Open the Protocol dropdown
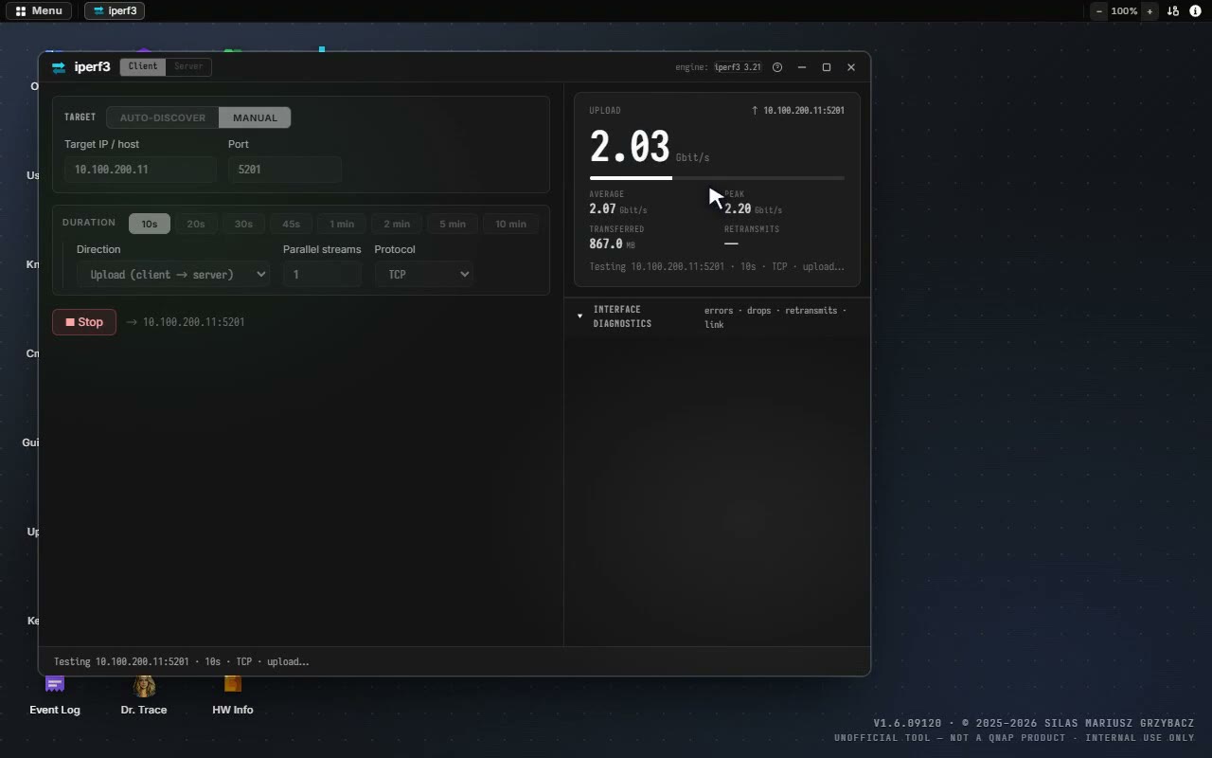The image size is (1212, 758). 423,274
